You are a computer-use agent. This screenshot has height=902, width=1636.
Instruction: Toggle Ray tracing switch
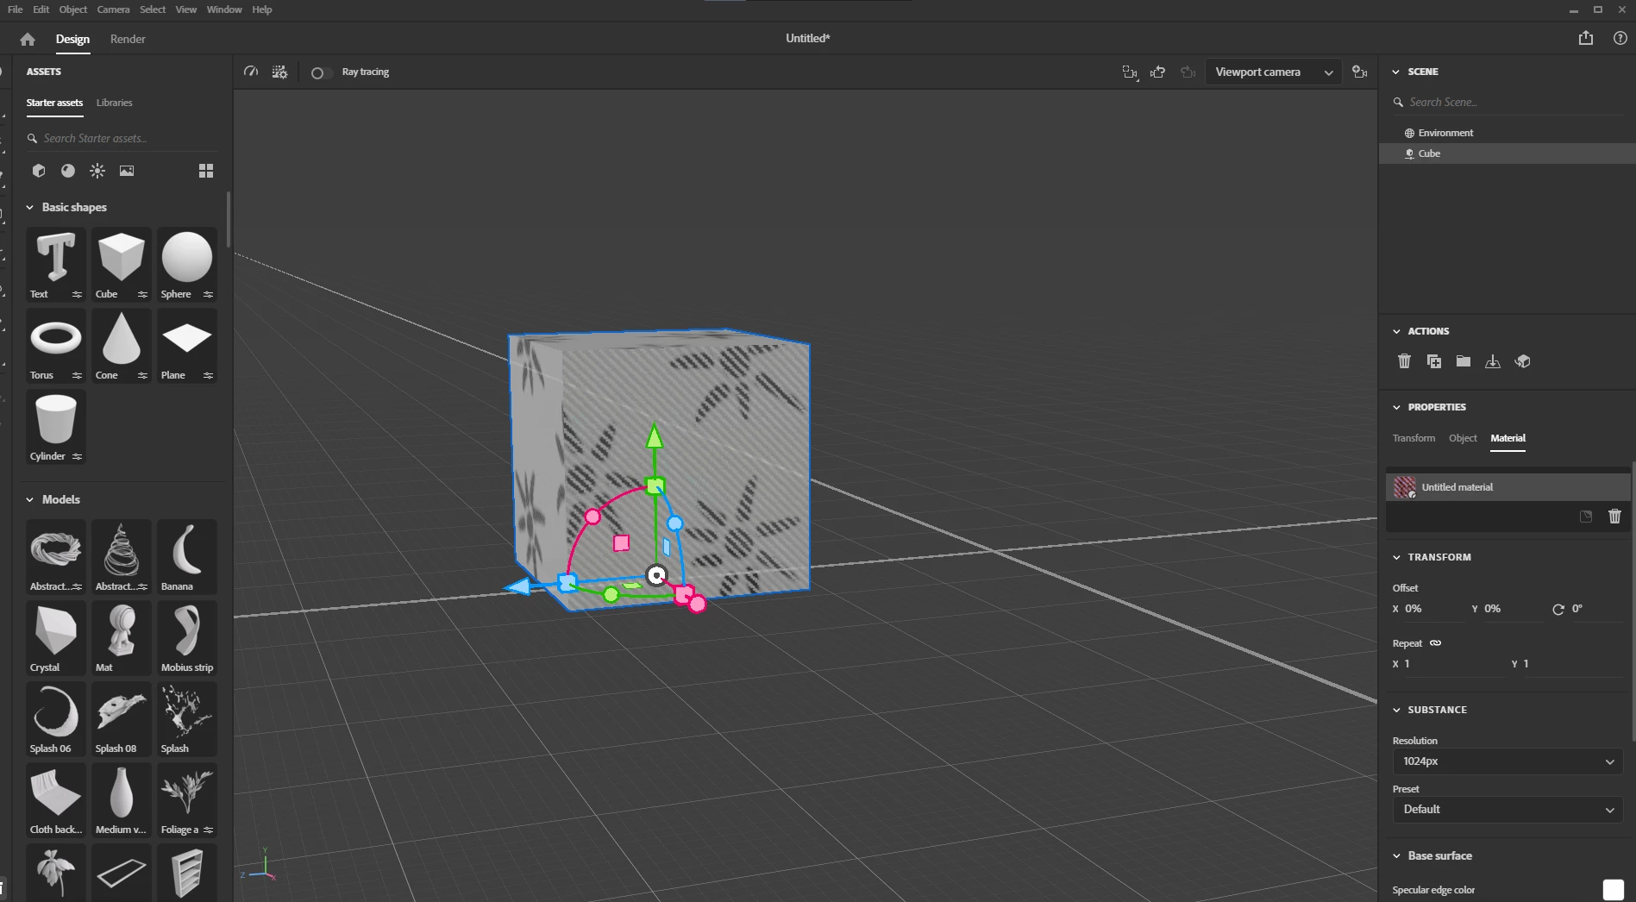pos(321,72)
